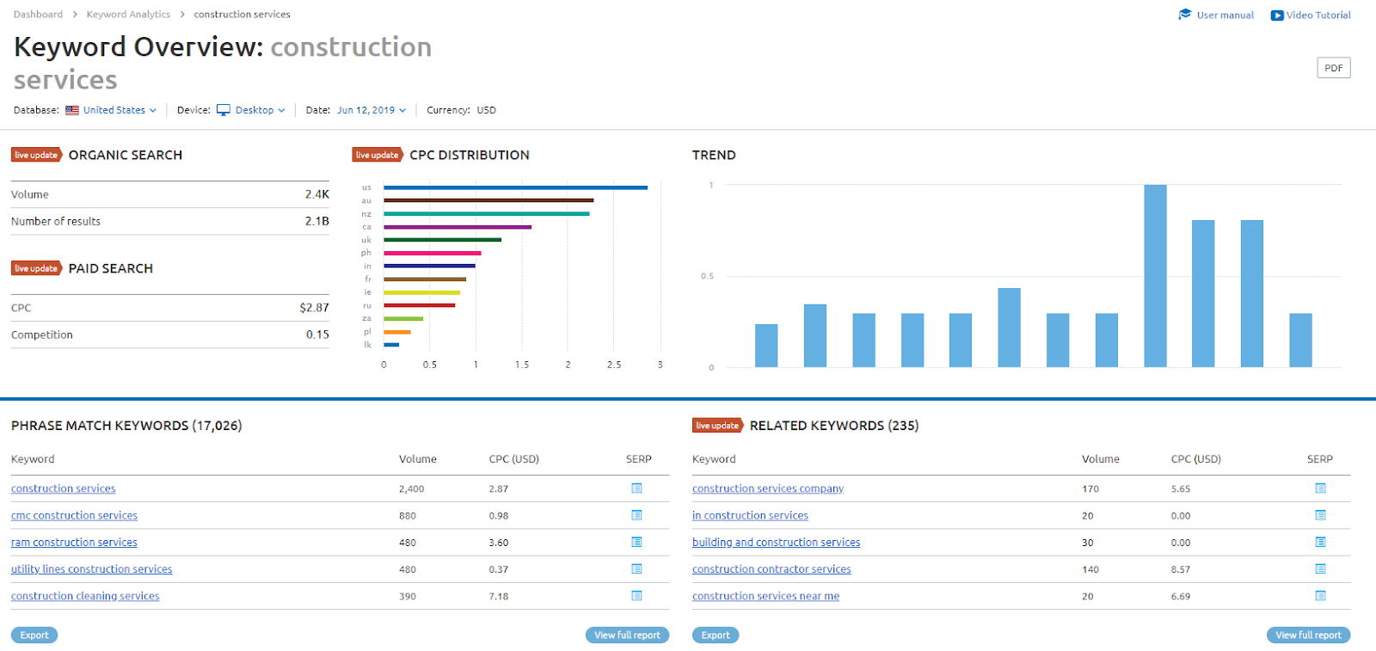Viewport: 1376px width, 651px height.
Task: Open SERP icon for construction cleaning services
Action: 636,596
